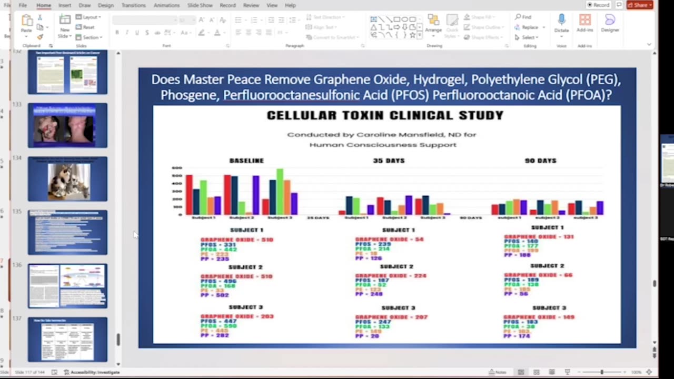The image size is (674, 379).
Task: Switch to Slide Sorter view icon
Action: pyautogui.click(x=536, y=372)
